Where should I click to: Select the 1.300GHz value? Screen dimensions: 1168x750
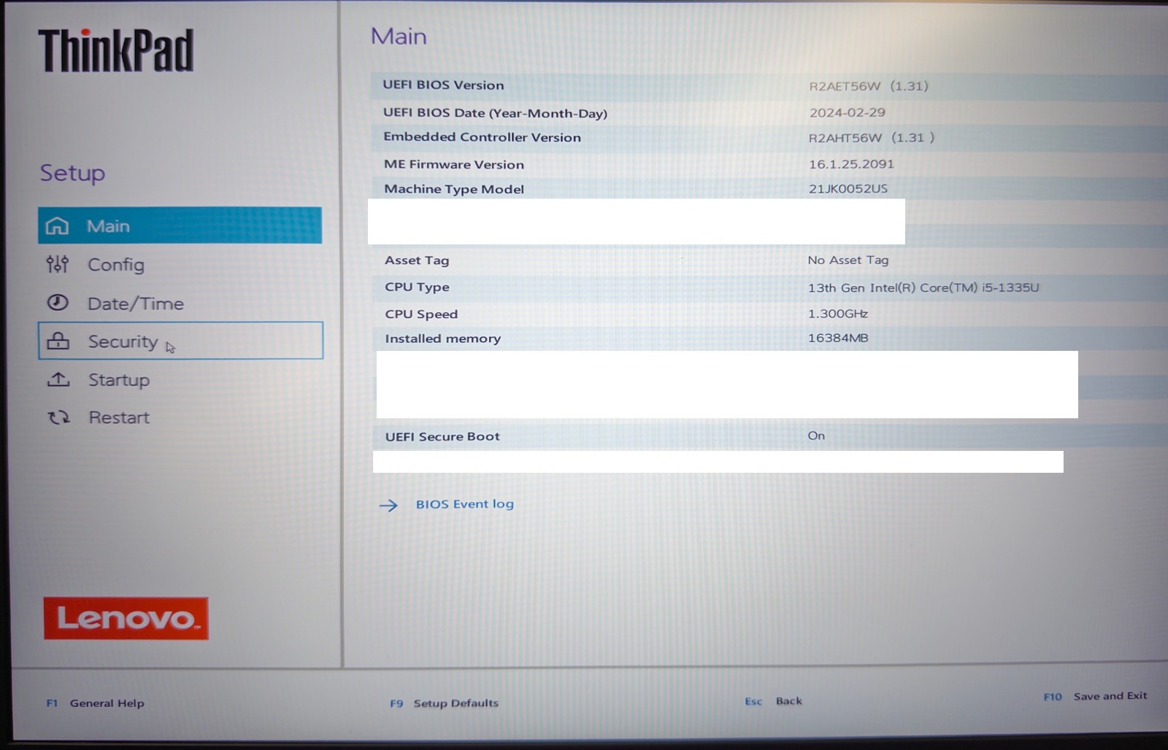point(838,314)
